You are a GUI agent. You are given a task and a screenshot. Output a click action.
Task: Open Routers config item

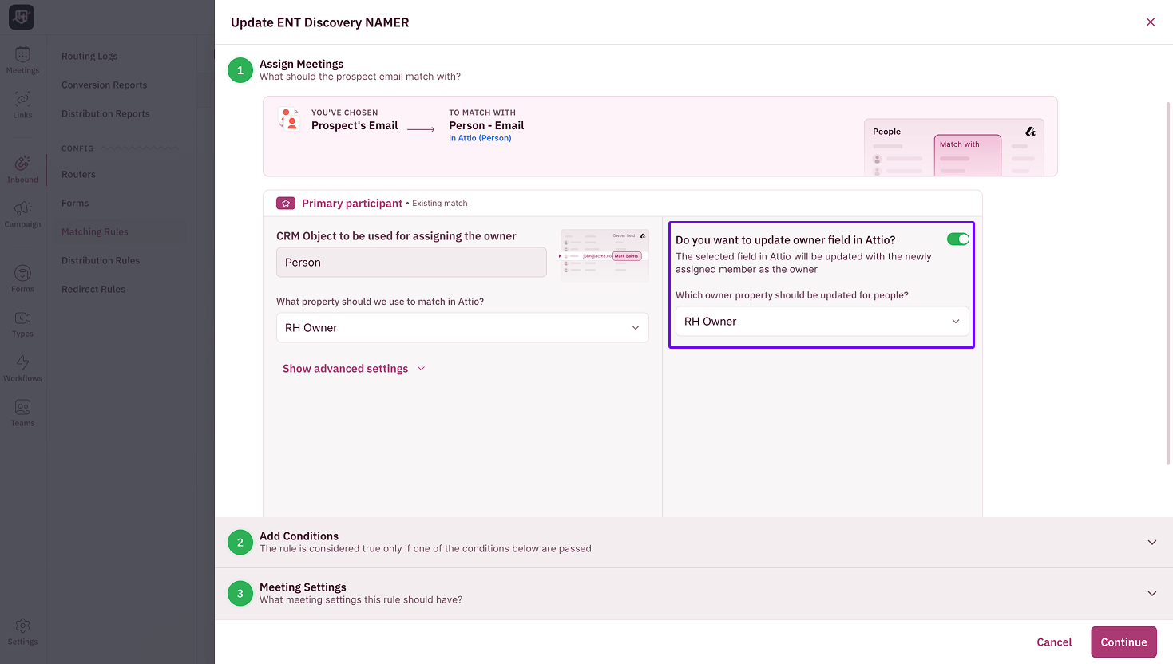(78, 175)
